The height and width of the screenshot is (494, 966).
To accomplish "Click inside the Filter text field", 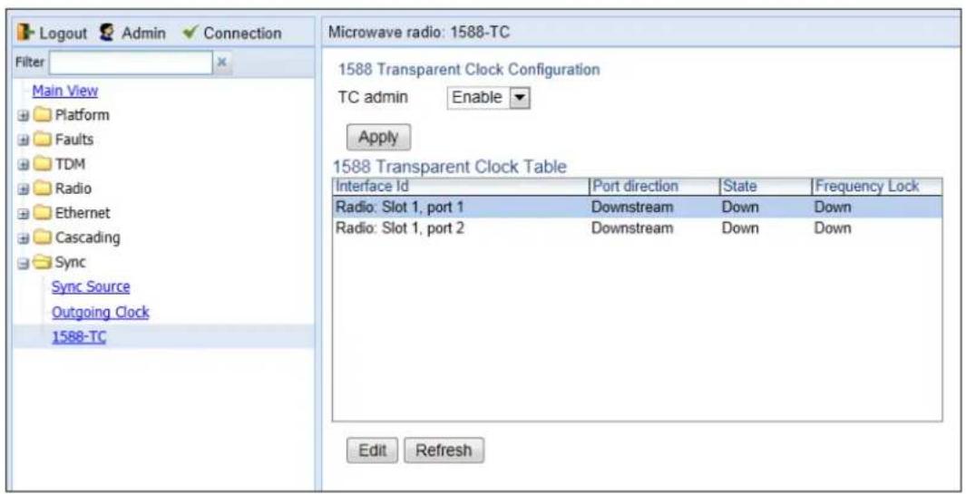I will coord(131,63).
